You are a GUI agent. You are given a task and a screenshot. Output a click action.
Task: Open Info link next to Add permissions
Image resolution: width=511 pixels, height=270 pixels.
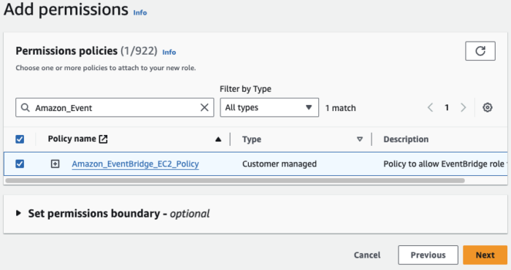[x=140, y=12]
